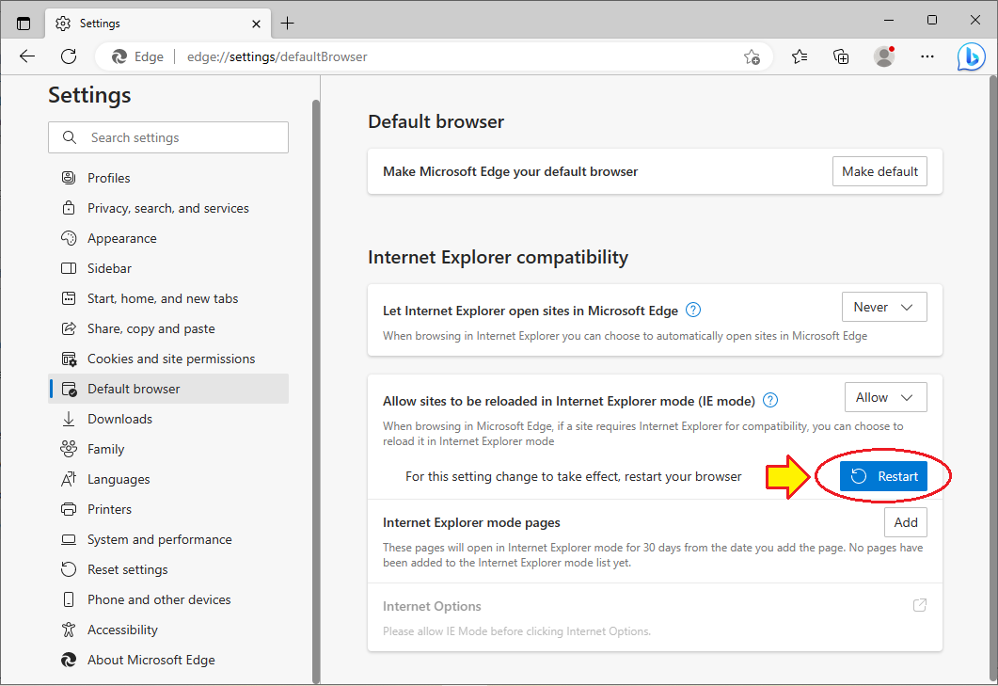
Task: Open the Never dropdown for IE sites
Action: pyautogui.click(x=884, y=307)
